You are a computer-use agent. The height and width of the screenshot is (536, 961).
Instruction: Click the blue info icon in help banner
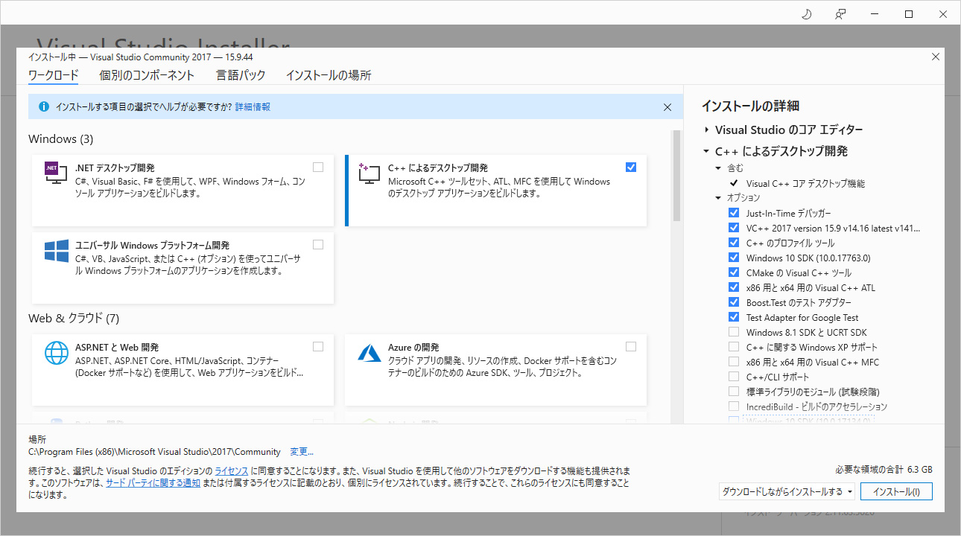point(43,107)
